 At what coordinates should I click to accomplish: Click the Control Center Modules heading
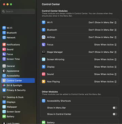pos(55,11)
